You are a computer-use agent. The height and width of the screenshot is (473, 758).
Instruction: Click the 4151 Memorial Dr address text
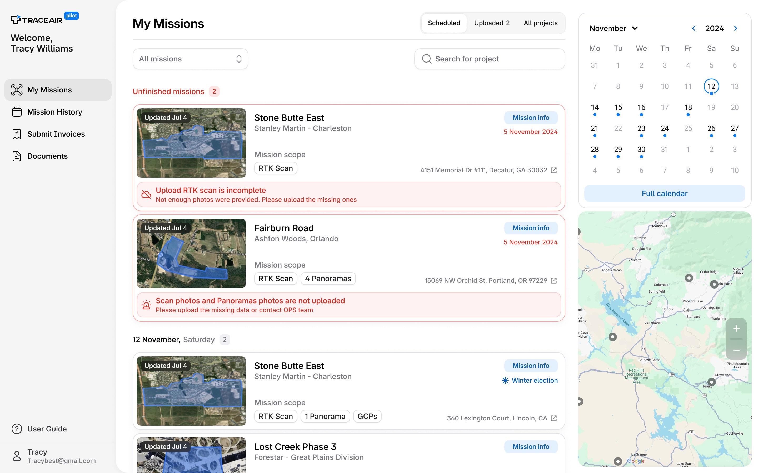(x=483, y=170)
